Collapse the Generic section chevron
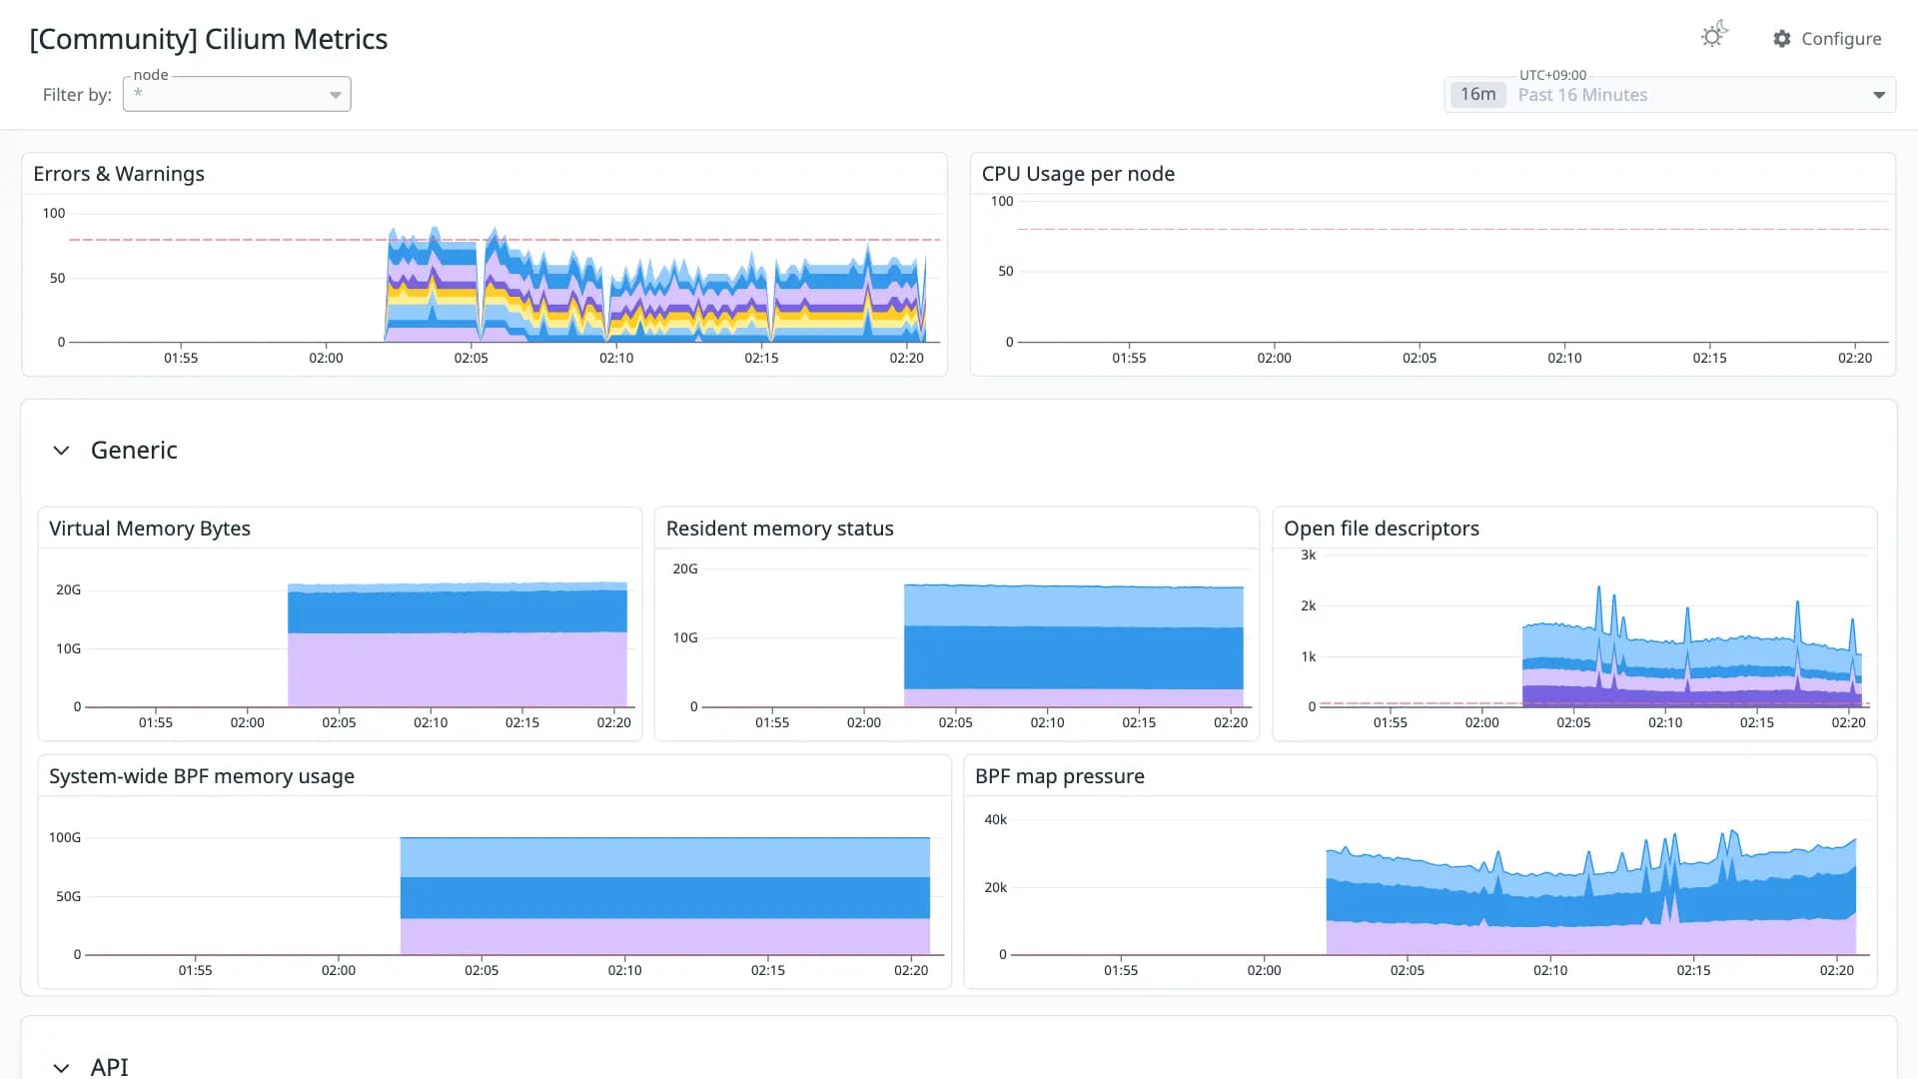This screenshot has height=1079, width=1918. tap(62, 451)
